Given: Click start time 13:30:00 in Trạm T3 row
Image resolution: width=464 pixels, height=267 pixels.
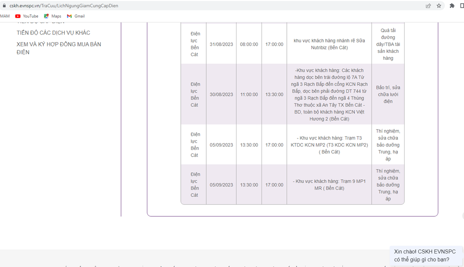Looking at the screenshot, I should click(249, 145).
